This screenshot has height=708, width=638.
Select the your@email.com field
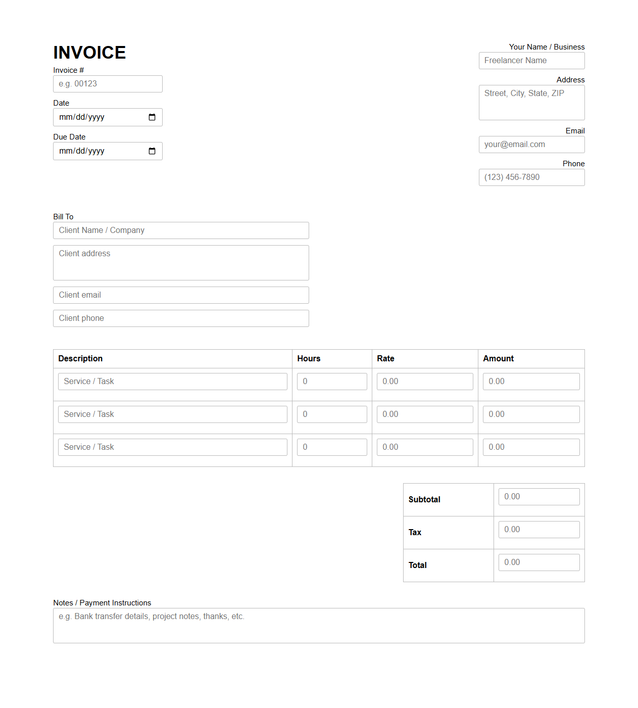coord(531,144)
